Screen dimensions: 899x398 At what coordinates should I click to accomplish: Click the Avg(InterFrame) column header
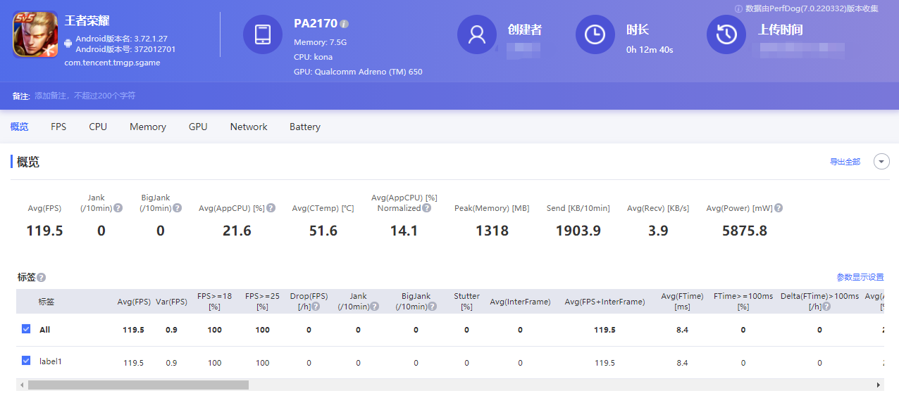click(x=520, y=302)
